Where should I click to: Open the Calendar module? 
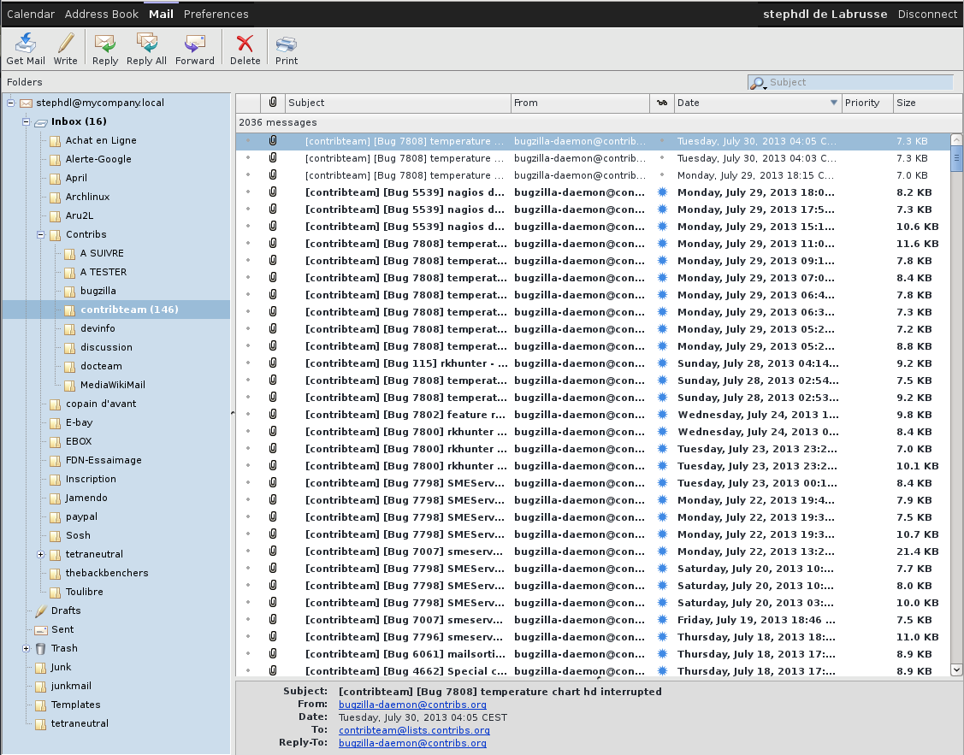31,15
